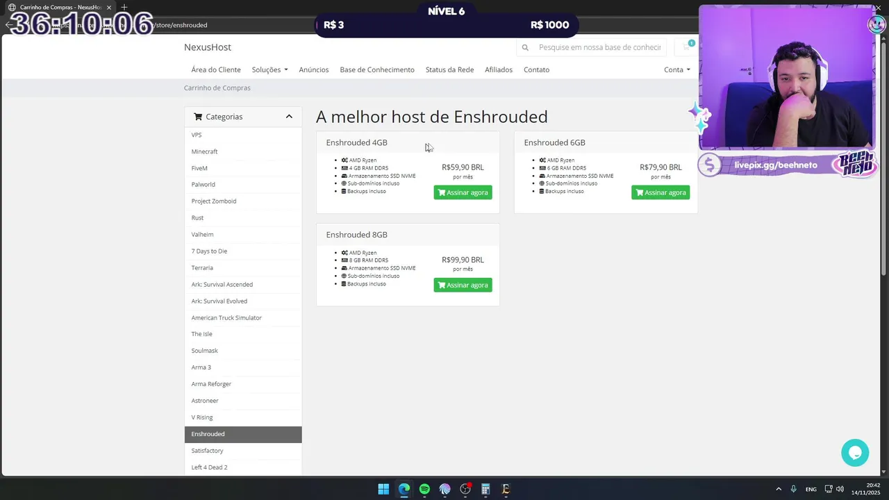Click the Carrinho de Compras breadcrumb

point(217,87)
